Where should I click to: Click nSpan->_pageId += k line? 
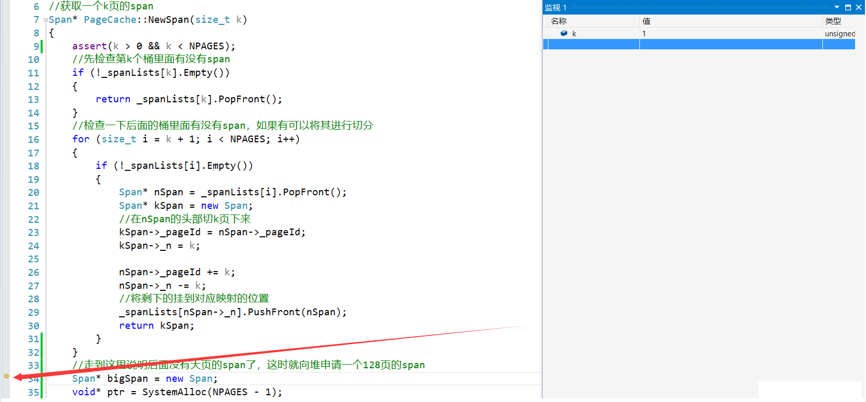pyautogui.click(x=177, y=272)
